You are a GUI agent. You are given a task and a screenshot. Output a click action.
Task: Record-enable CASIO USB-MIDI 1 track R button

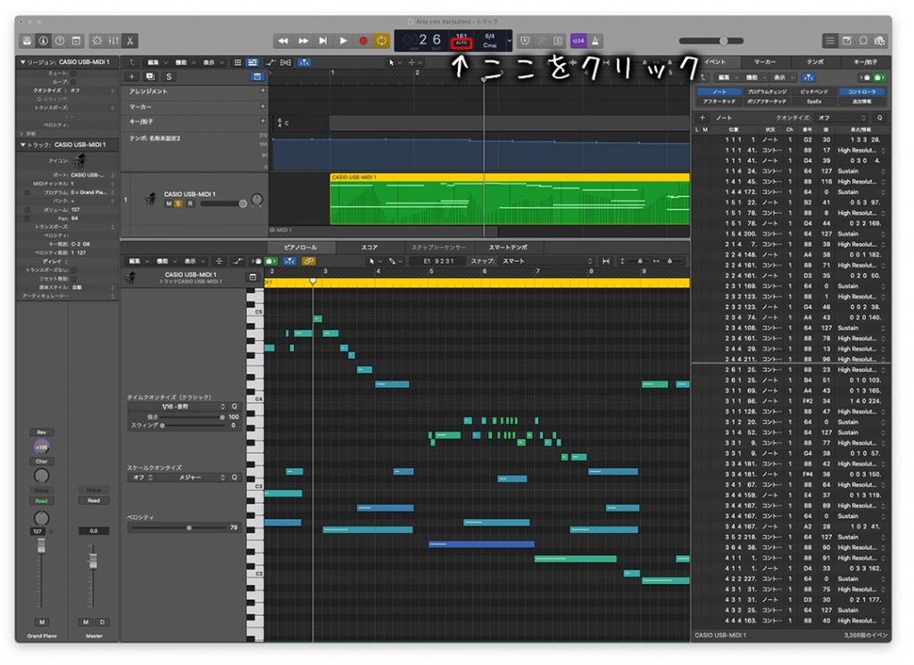190,204
